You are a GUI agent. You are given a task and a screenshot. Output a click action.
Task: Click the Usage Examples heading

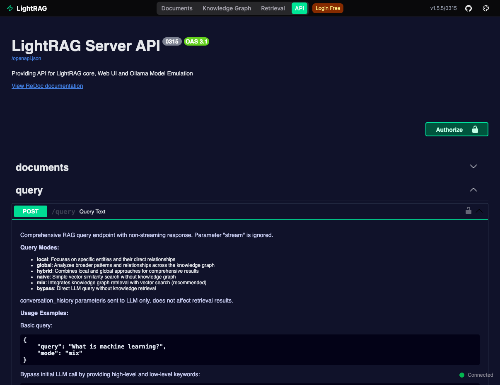(44, 313)
